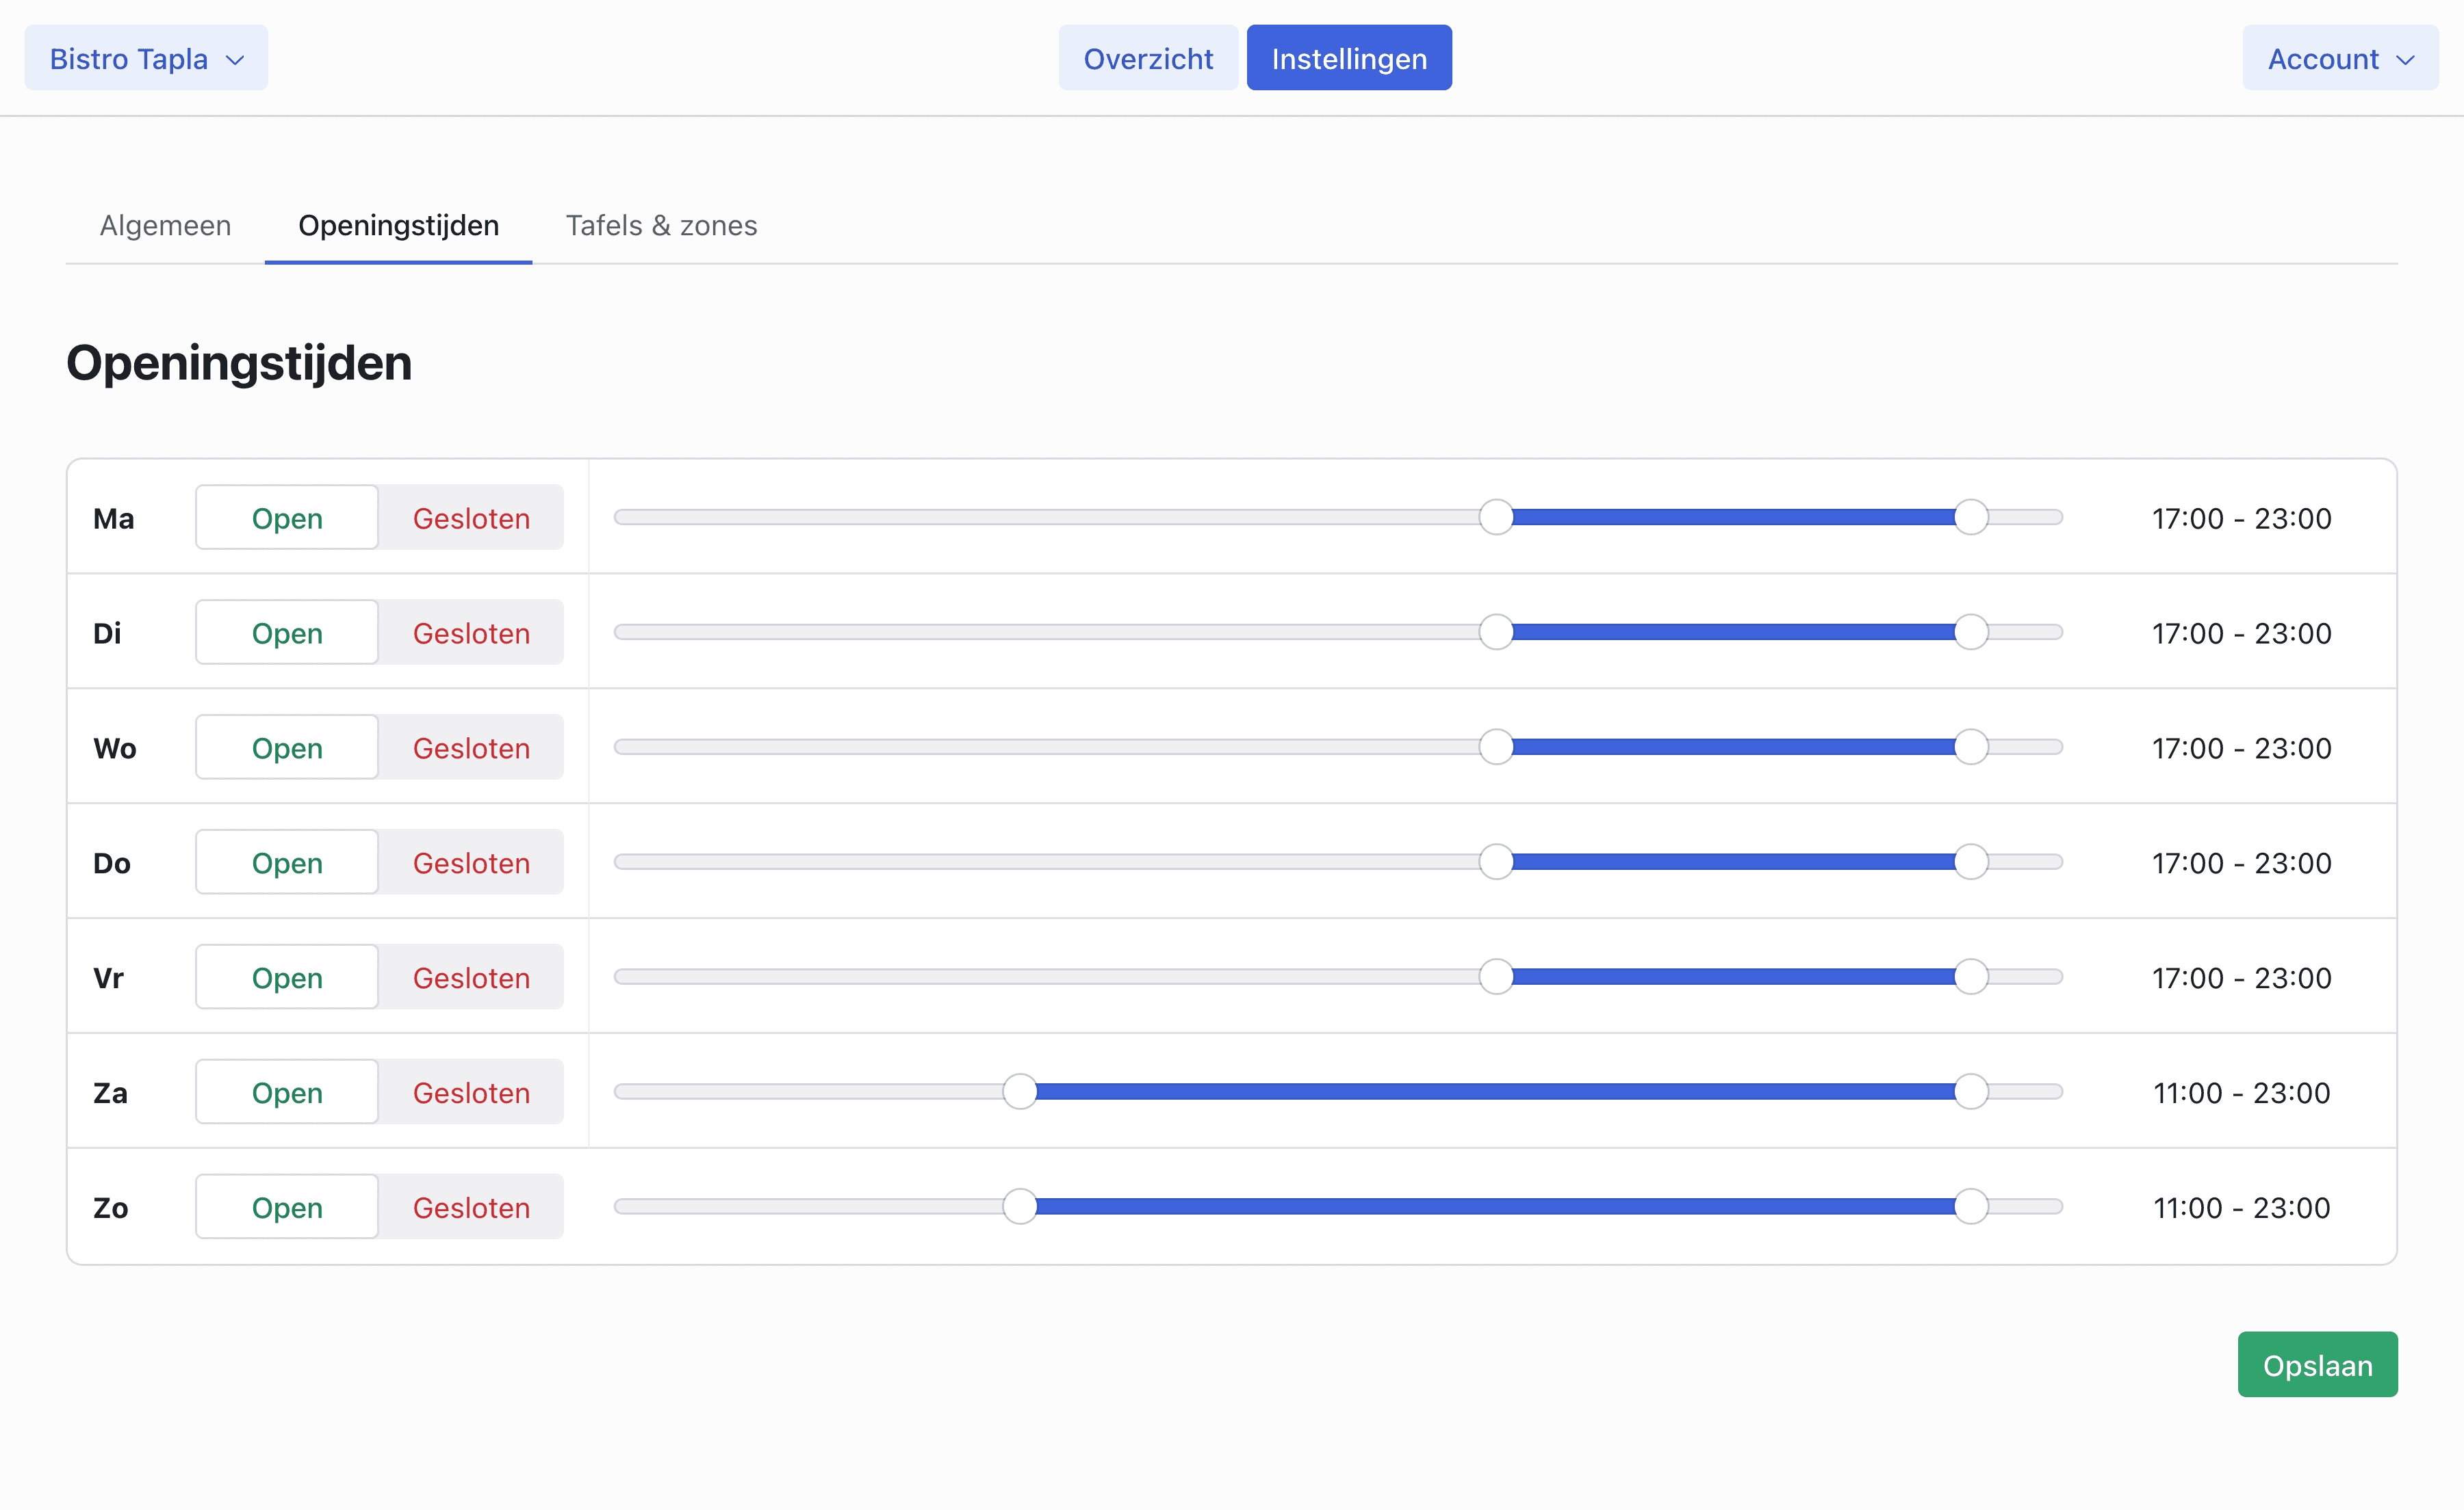Save changes with the Opslaan button
The width and height of the screenshot is (2464, 1510).
[x=2316, y=1364]
